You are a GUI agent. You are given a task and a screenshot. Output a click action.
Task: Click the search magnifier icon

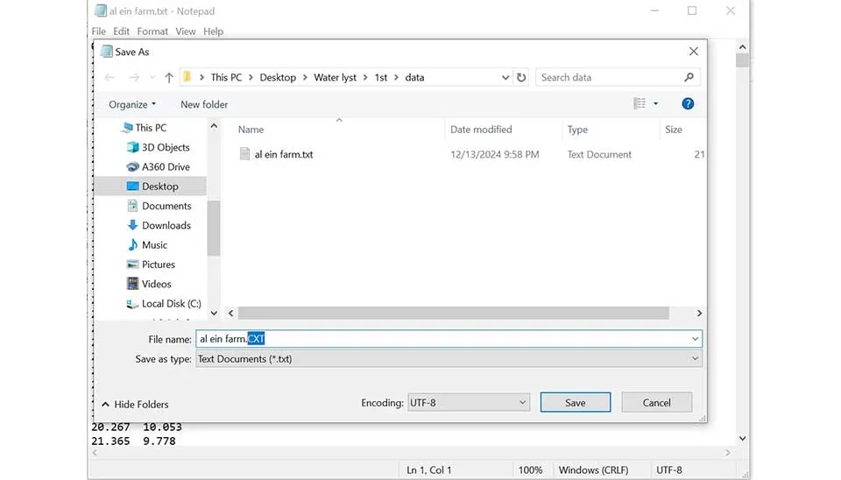pos(689,78)
